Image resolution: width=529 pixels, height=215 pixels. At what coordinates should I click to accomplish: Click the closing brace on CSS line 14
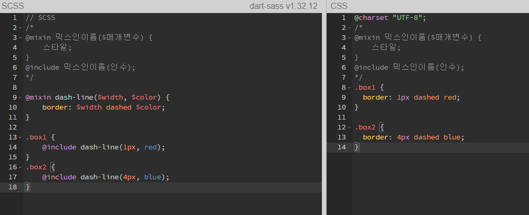coord(357,147)
